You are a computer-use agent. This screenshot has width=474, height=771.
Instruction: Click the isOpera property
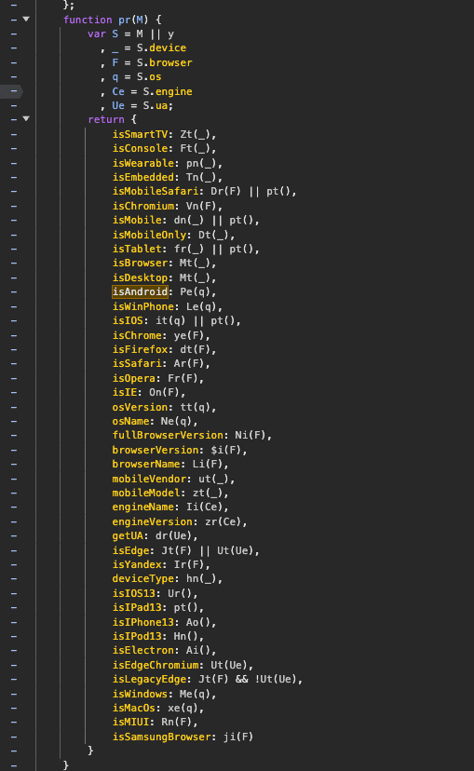pyautogui.click(x=134, y=378)
